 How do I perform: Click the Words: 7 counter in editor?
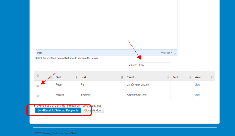(x=167, y=53)
